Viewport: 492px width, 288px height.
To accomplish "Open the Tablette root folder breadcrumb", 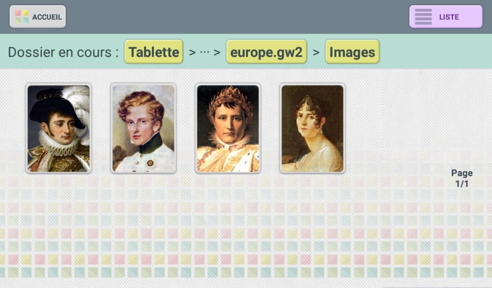I will (x=154, y=52).
